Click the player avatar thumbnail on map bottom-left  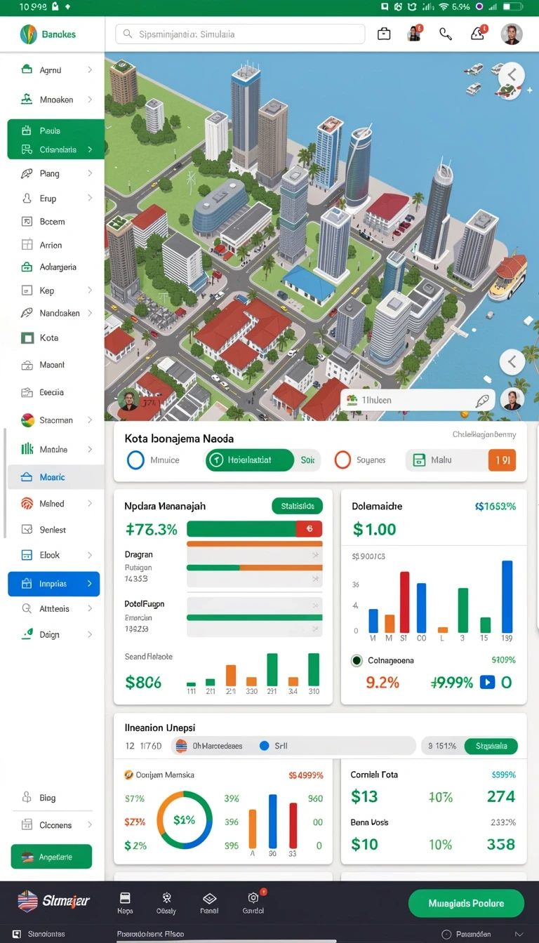(128, 401)
